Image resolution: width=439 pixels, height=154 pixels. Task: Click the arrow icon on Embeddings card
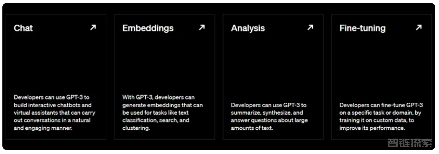202,27
